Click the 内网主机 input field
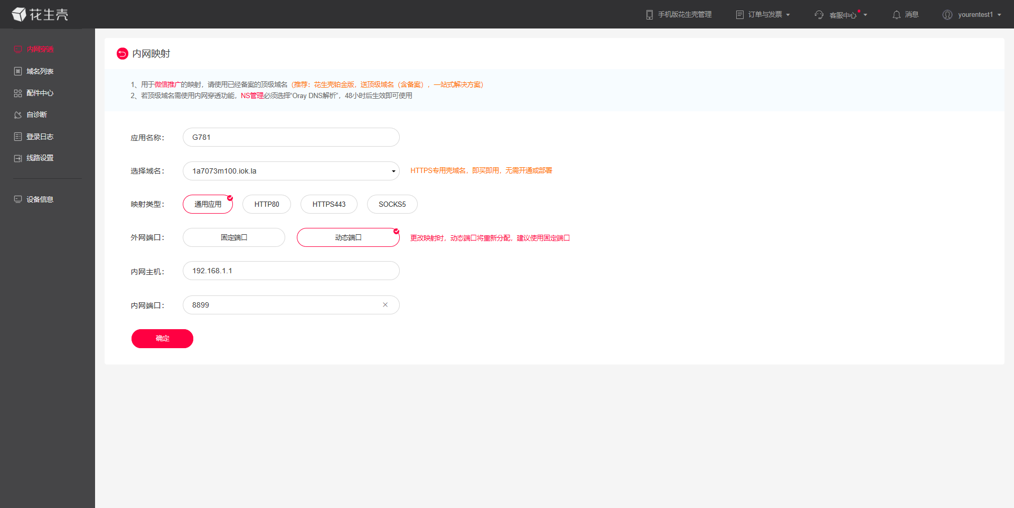This screenshot has height=508, width=1014. 291,271
